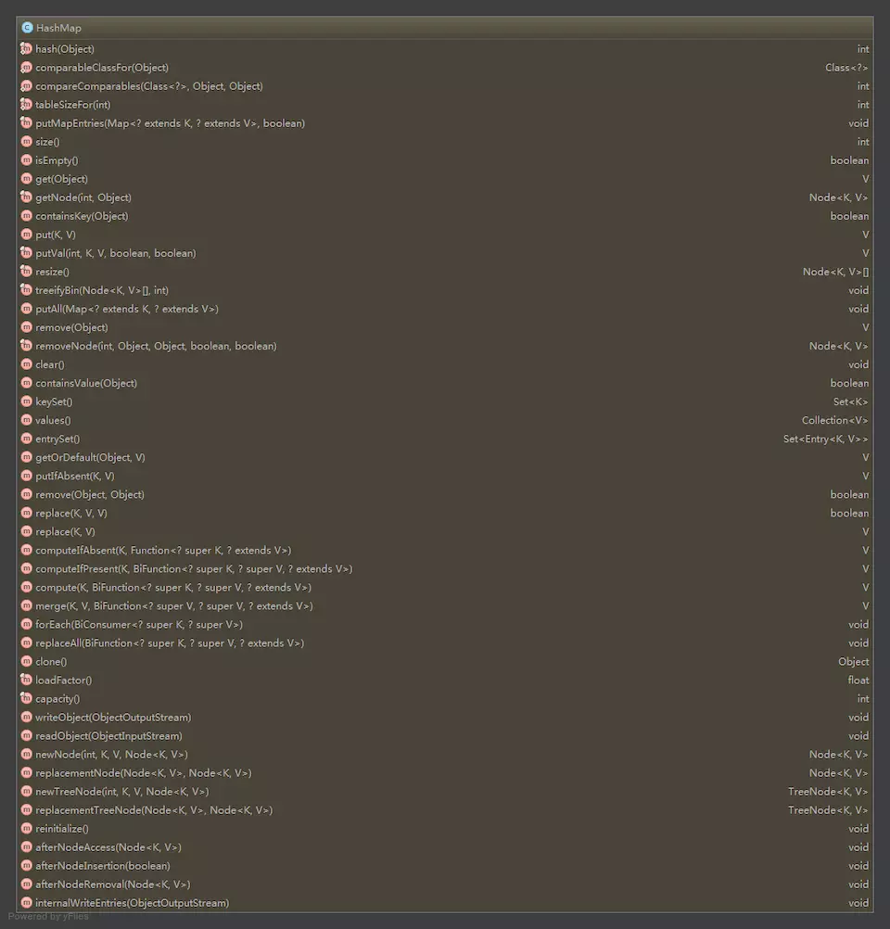Click the HashMap class icon in header
The width and height of the screenshot is (890, 929).
27,28
